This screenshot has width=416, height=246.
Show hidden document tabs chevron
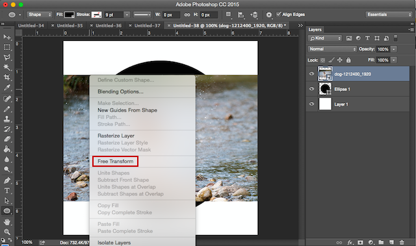click(300, 25)
